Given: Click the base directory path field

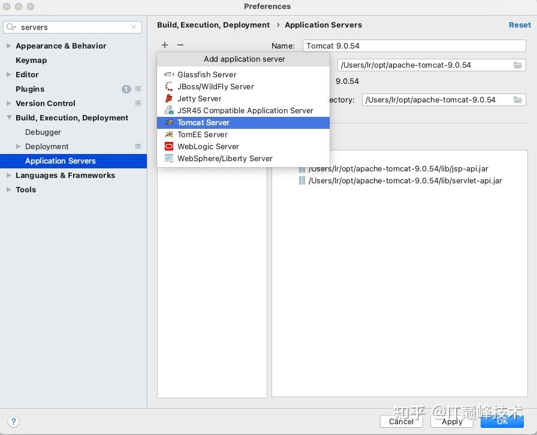Looking at the screenshot, I should click(x=444, y=99).
